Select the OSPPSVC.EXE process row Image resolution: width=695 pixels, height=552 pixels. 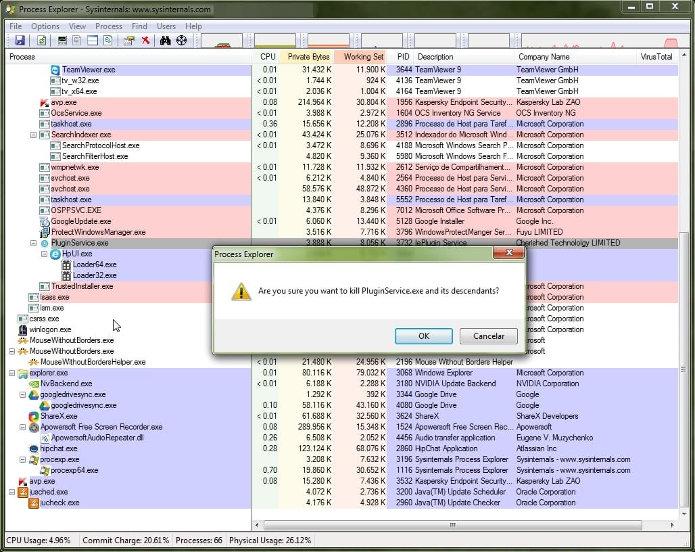pos(341,210)
